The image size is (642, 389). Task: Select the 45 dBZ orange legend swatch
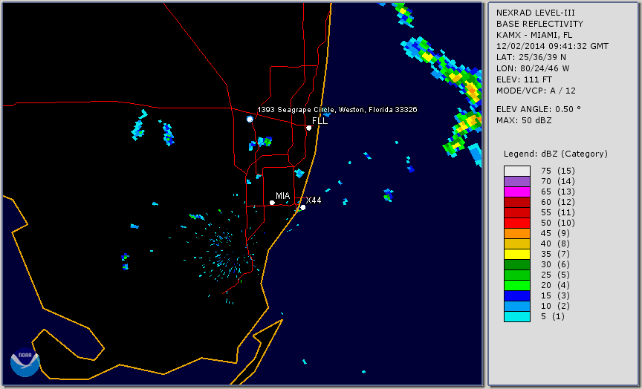tap(517, 234)
